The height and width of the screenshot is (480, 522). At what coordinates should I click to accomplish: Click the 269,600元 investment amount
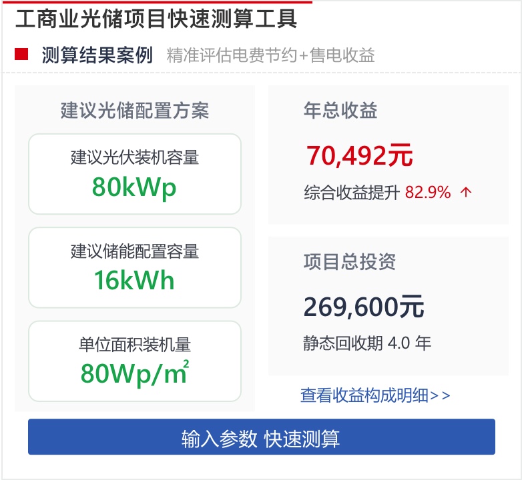(364, 307)
